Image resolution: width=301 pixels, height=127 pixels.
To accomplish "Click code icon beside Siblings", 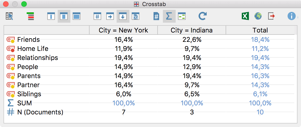I will (x=11, y=94).
